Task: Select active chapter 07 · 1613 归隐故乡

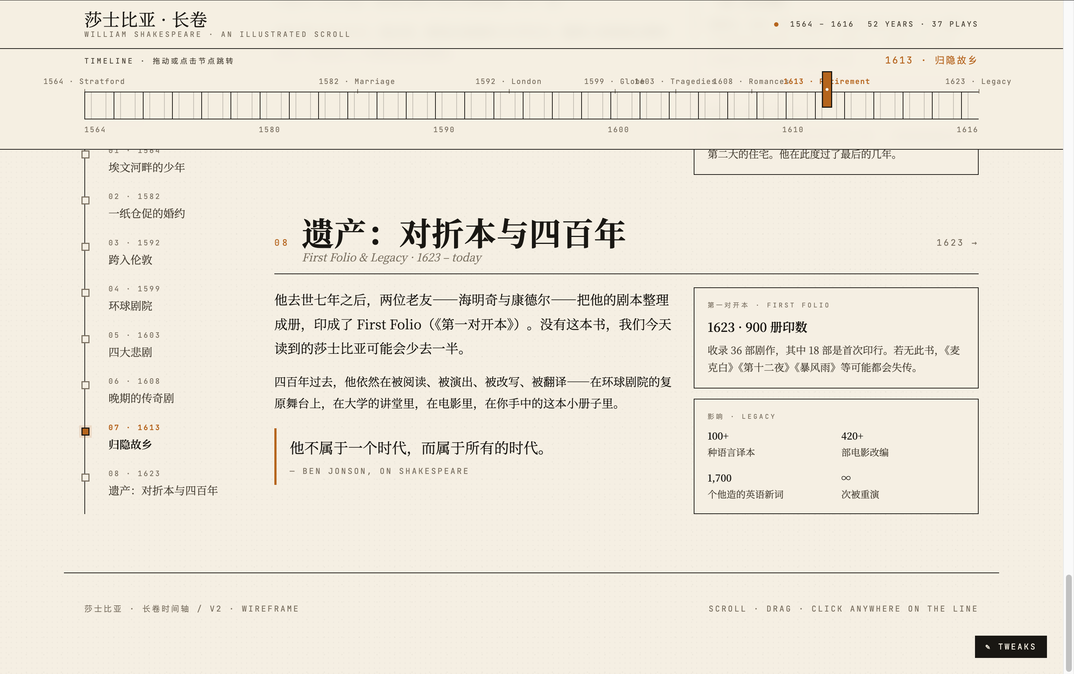Action: [x=134, y=436]
